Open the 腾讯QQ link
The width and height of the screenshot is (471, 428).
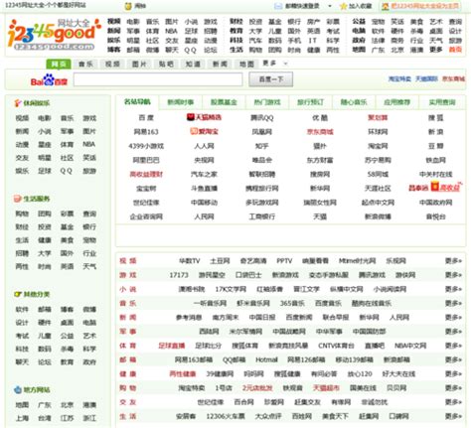click(262, 117)
